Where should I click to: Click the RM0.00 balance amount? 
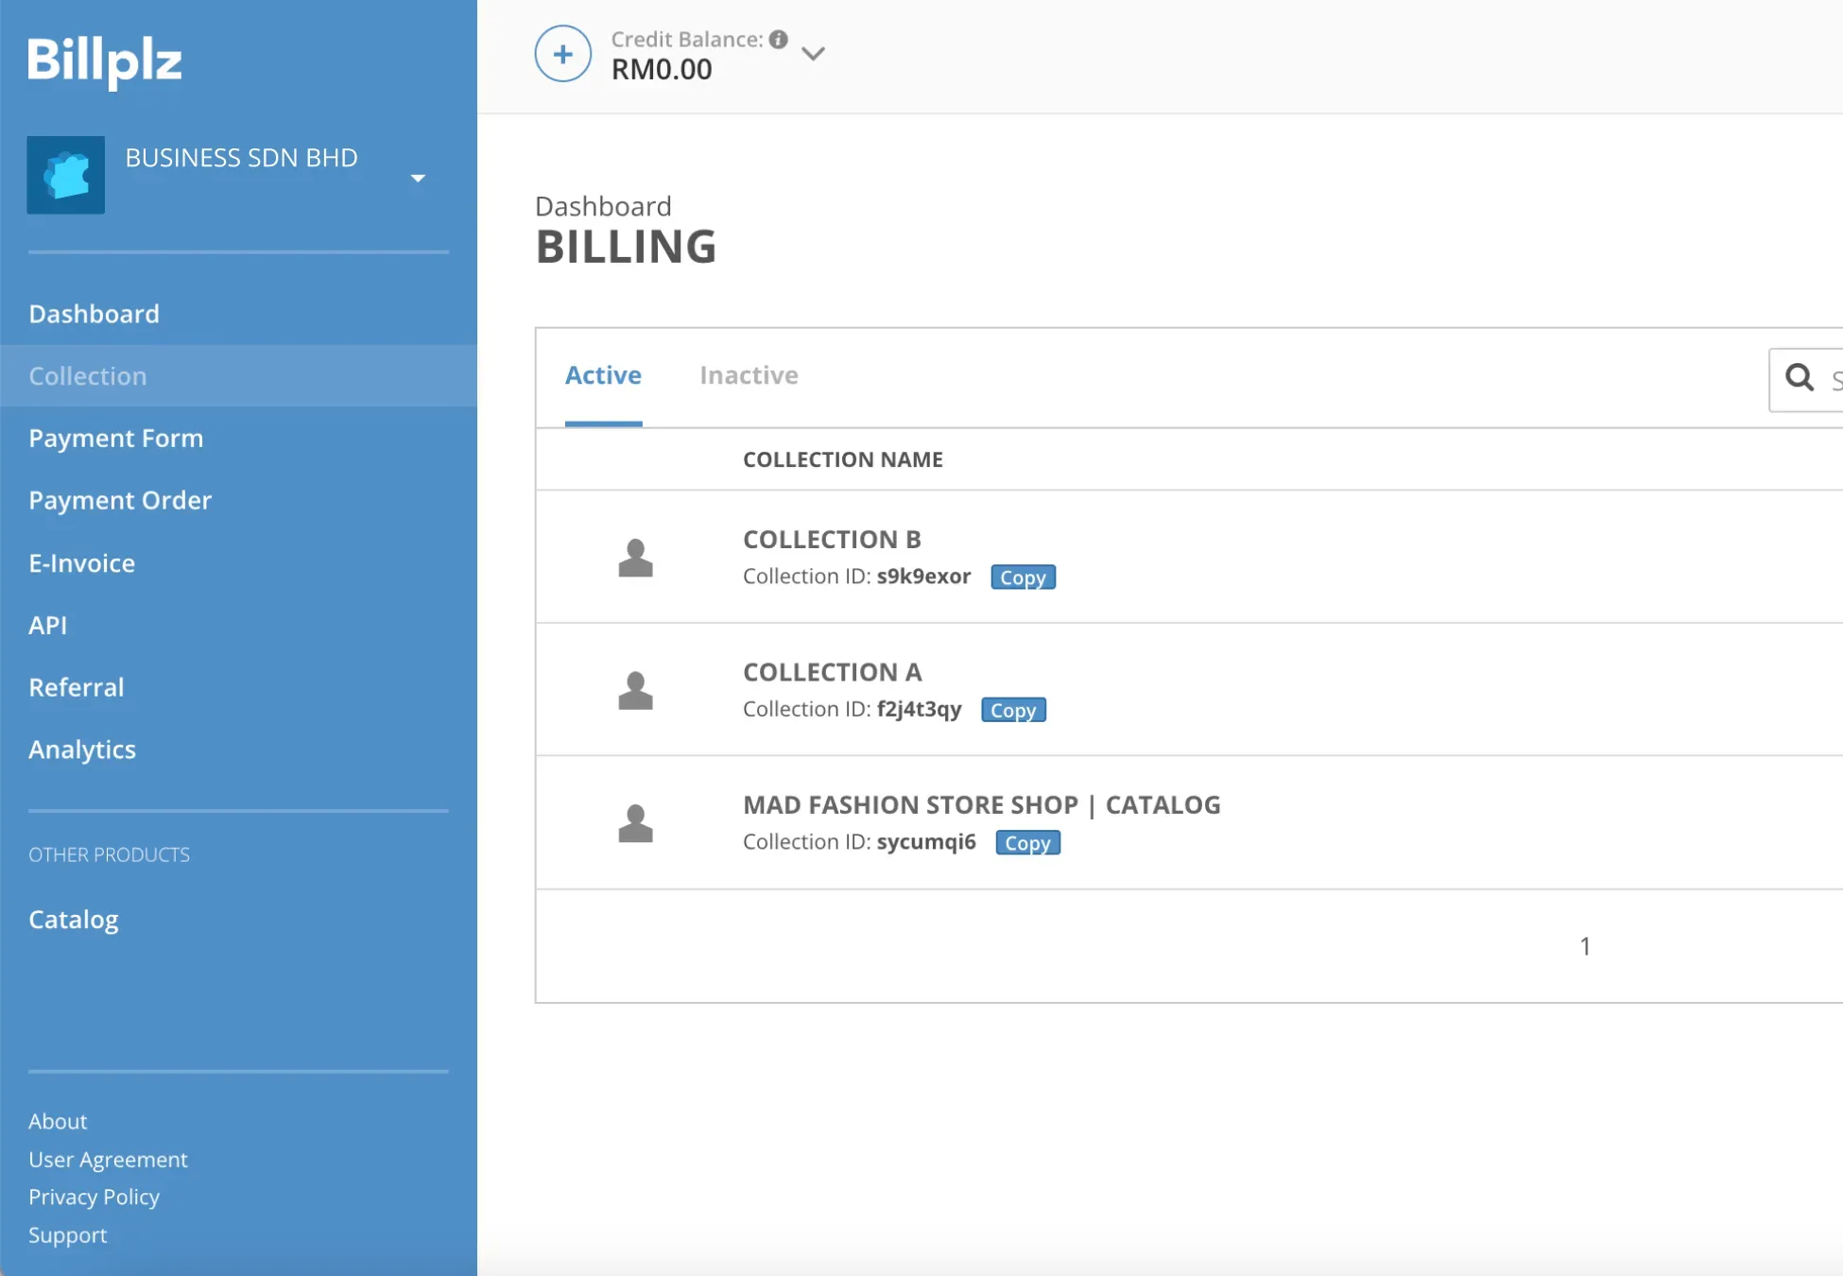(662, 70)
